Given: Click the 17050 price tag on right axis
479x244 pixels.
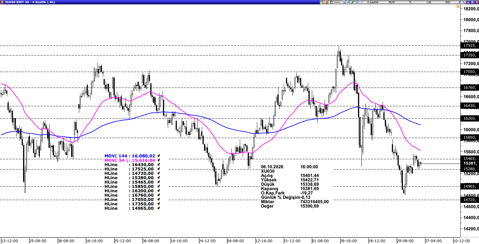Looking at the screenshot, I should (x=469, y=72).
